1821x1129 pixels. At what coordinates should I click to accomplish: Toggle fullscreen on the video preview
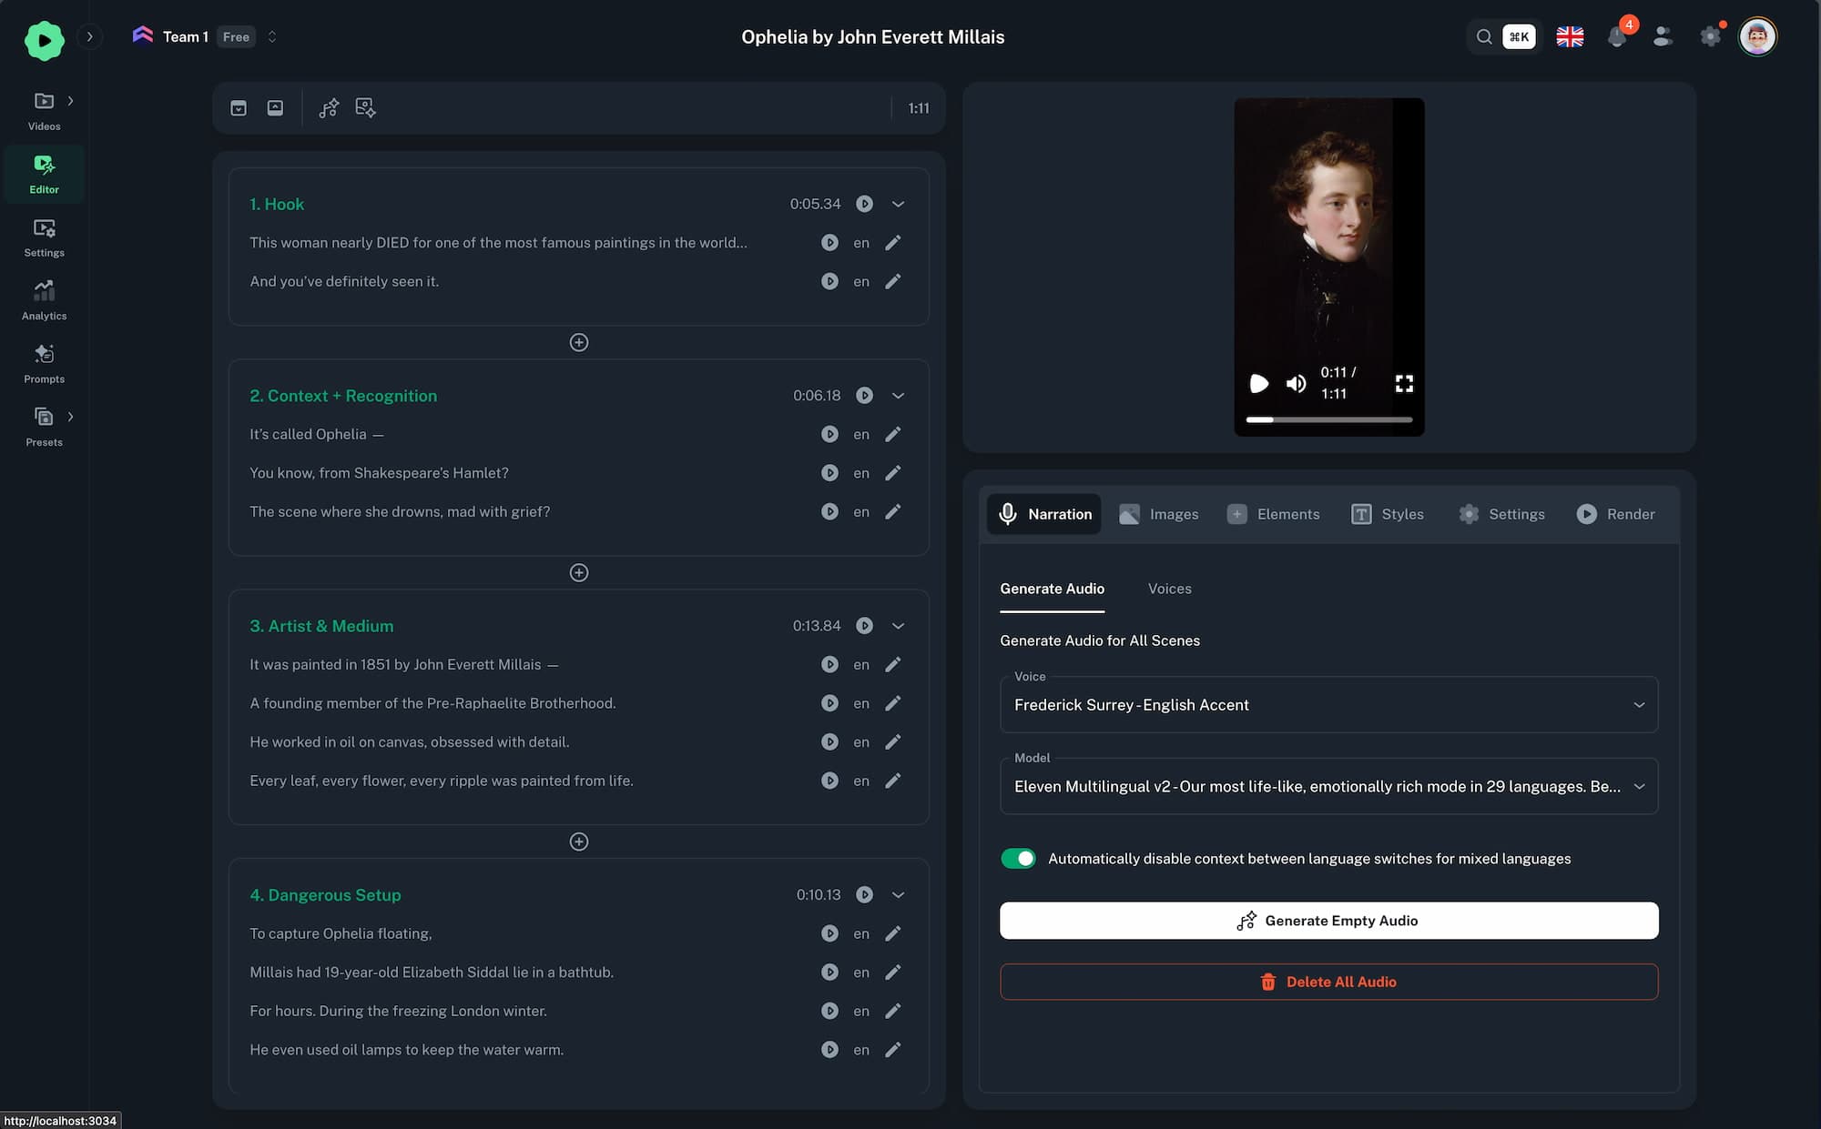[x=1404, y=384]
